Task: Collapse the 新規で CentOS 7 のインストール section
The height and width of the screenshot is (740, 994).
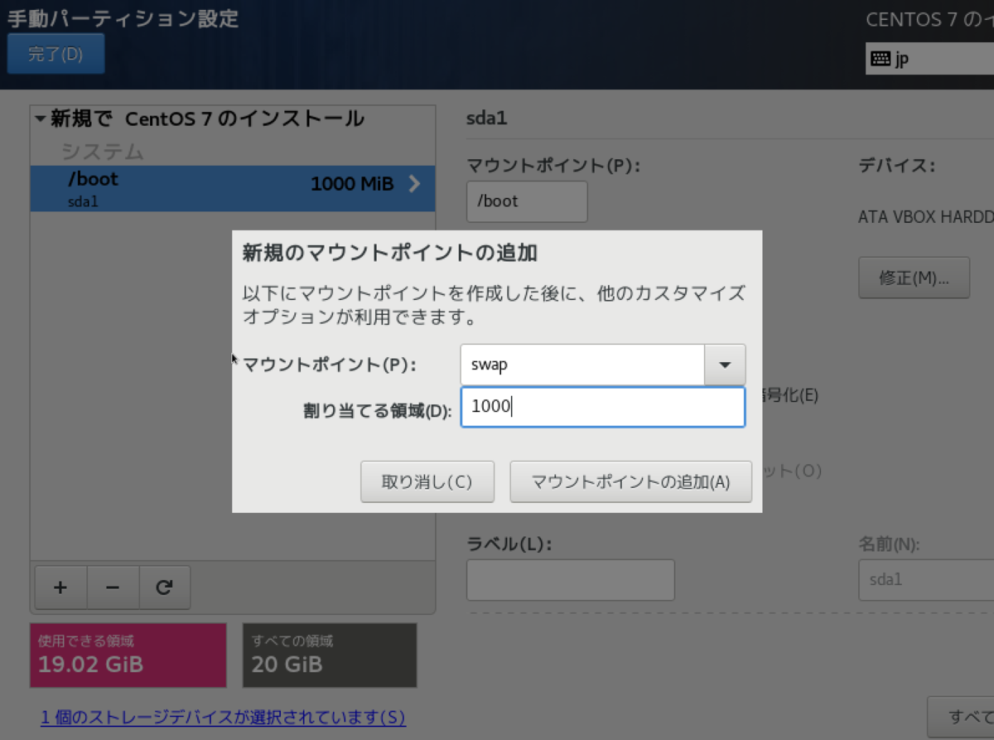Action: (39, 118)
